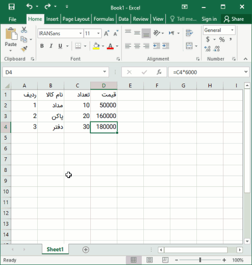Click the Share button

coord(234,19)
